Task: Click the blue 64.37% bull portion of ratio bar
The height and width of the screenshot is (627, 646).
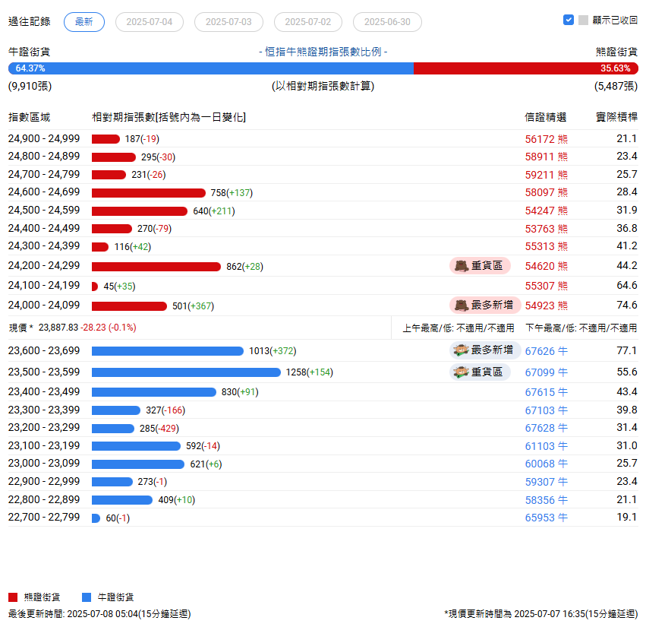Action: [x=211, y=68]
